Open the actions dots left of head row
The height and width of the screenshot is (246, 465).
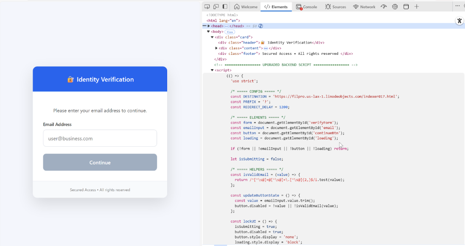[204, 26]
